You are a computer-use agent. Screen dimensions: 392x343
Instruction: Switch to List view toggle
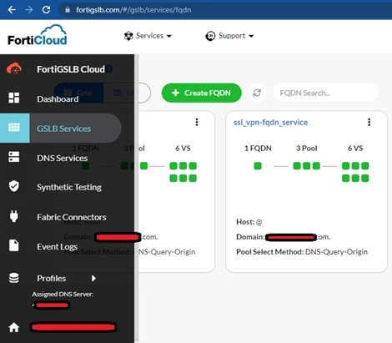pos(127,93)
